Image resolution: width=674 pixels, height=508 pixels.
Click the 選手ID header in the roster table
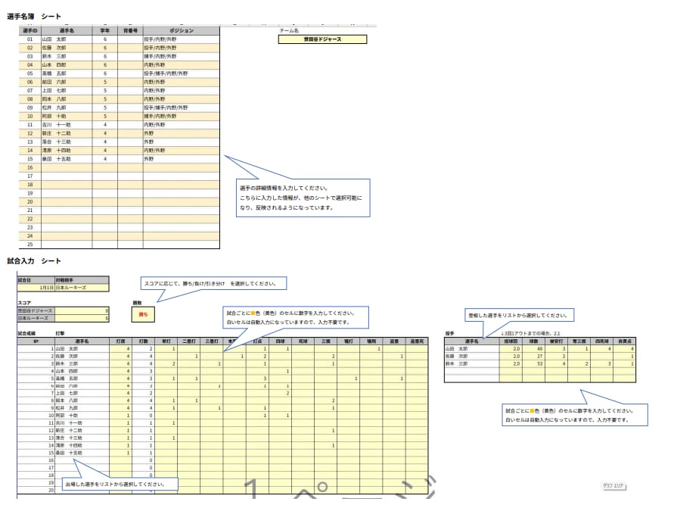point(30,31)
